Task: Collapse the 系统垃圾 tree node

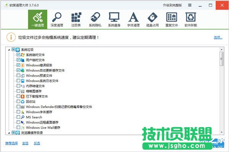Action: (9, 50)
